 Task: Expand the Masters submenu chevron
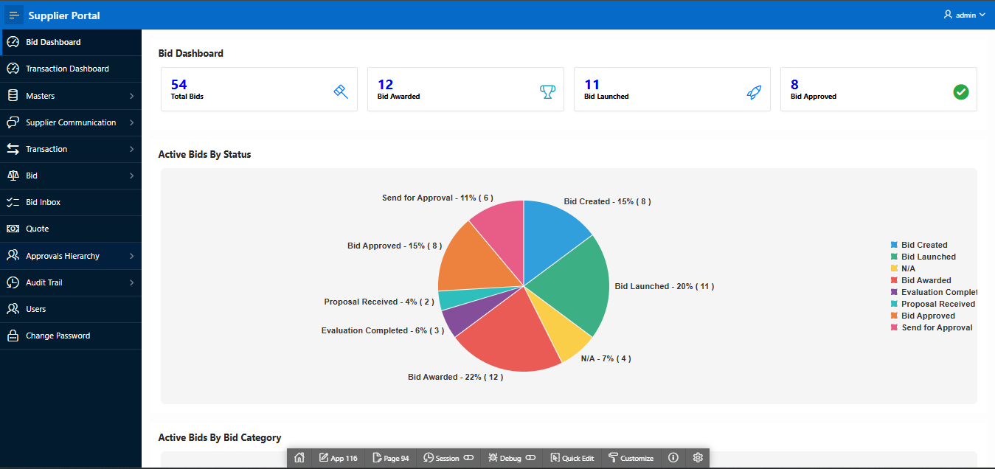[x=131, y=96]
